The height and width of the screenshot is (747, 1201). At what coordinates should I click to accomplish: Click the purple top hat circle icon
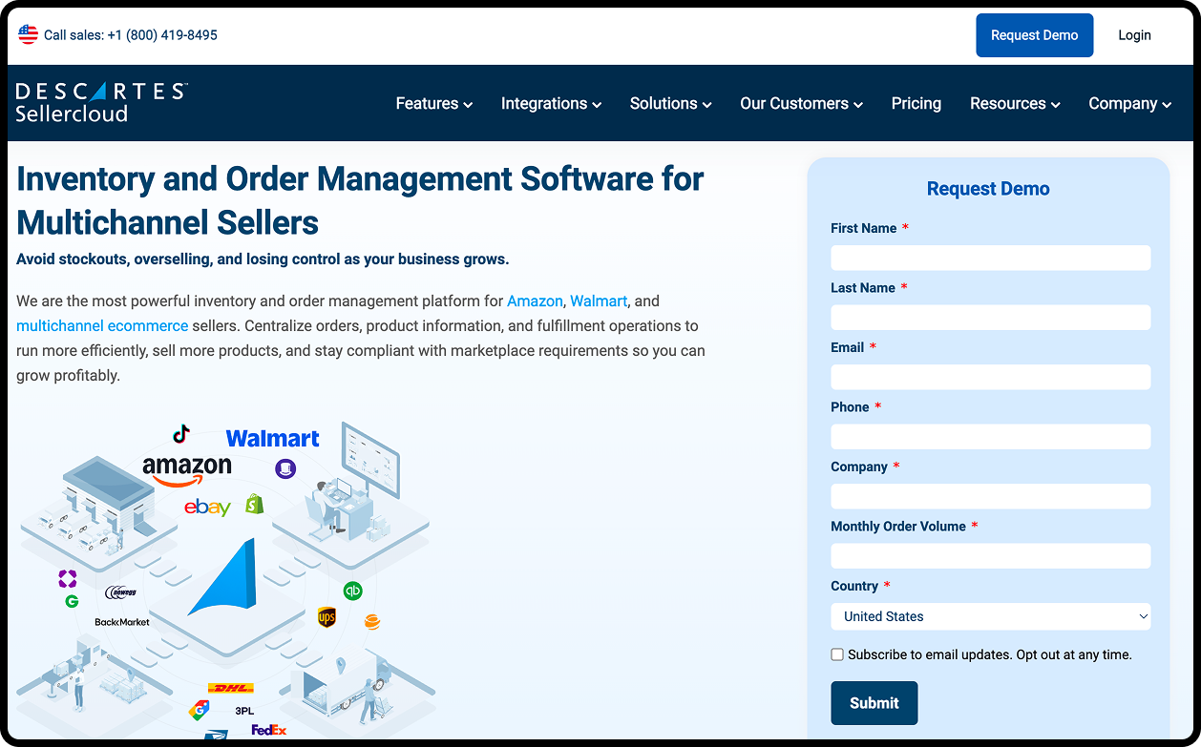285,468
